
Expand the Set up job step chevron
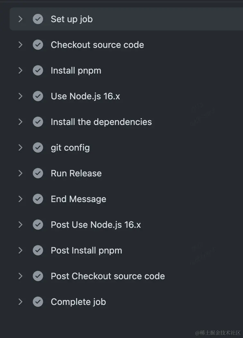click(x=20, y=19)
